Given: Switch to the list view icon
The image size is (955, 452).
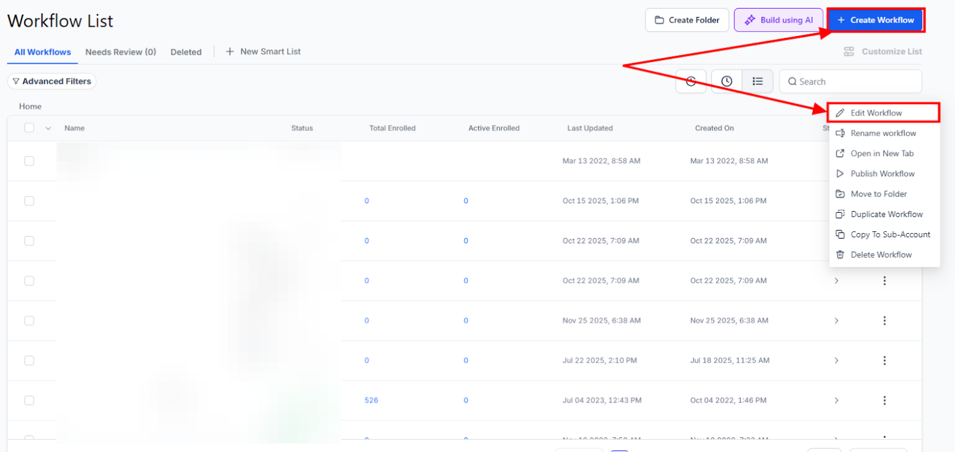Looking at the screenshot, I should click(758, 81).
